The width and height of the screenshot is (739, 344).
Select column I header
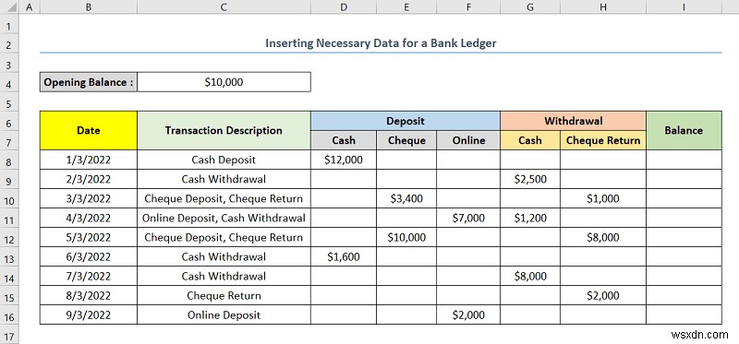point(684,7)
